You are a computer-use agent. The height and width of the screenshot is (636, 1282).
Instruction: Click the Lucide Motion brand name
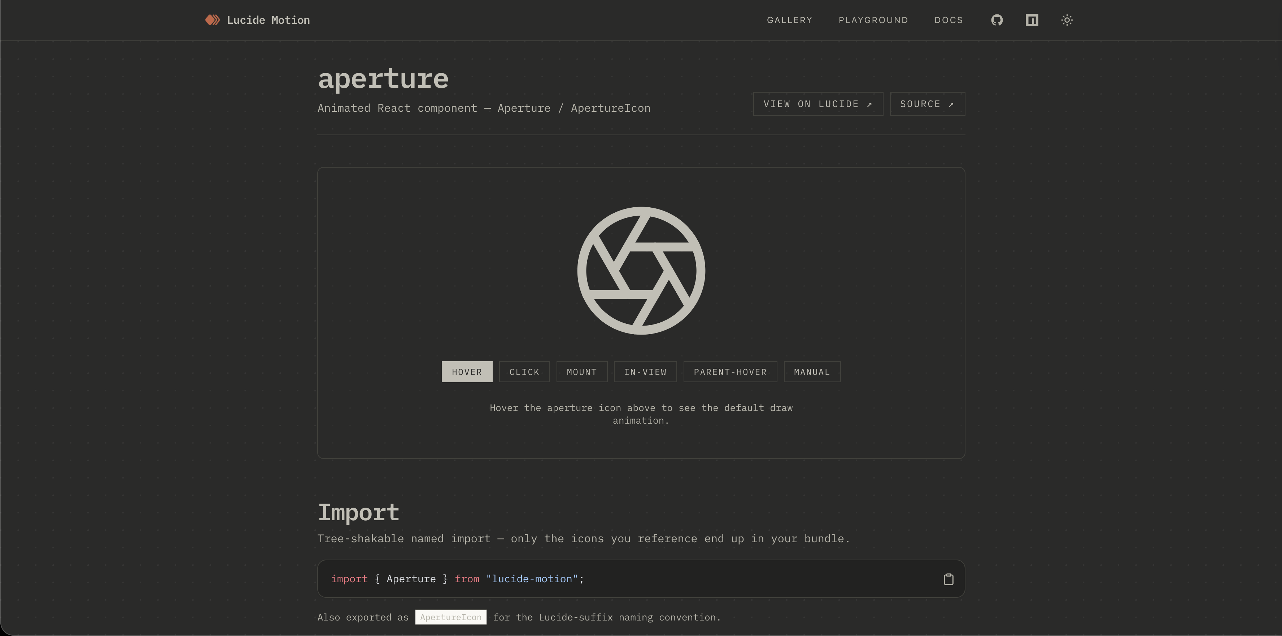pyautogui.click(x=268, y=20)
